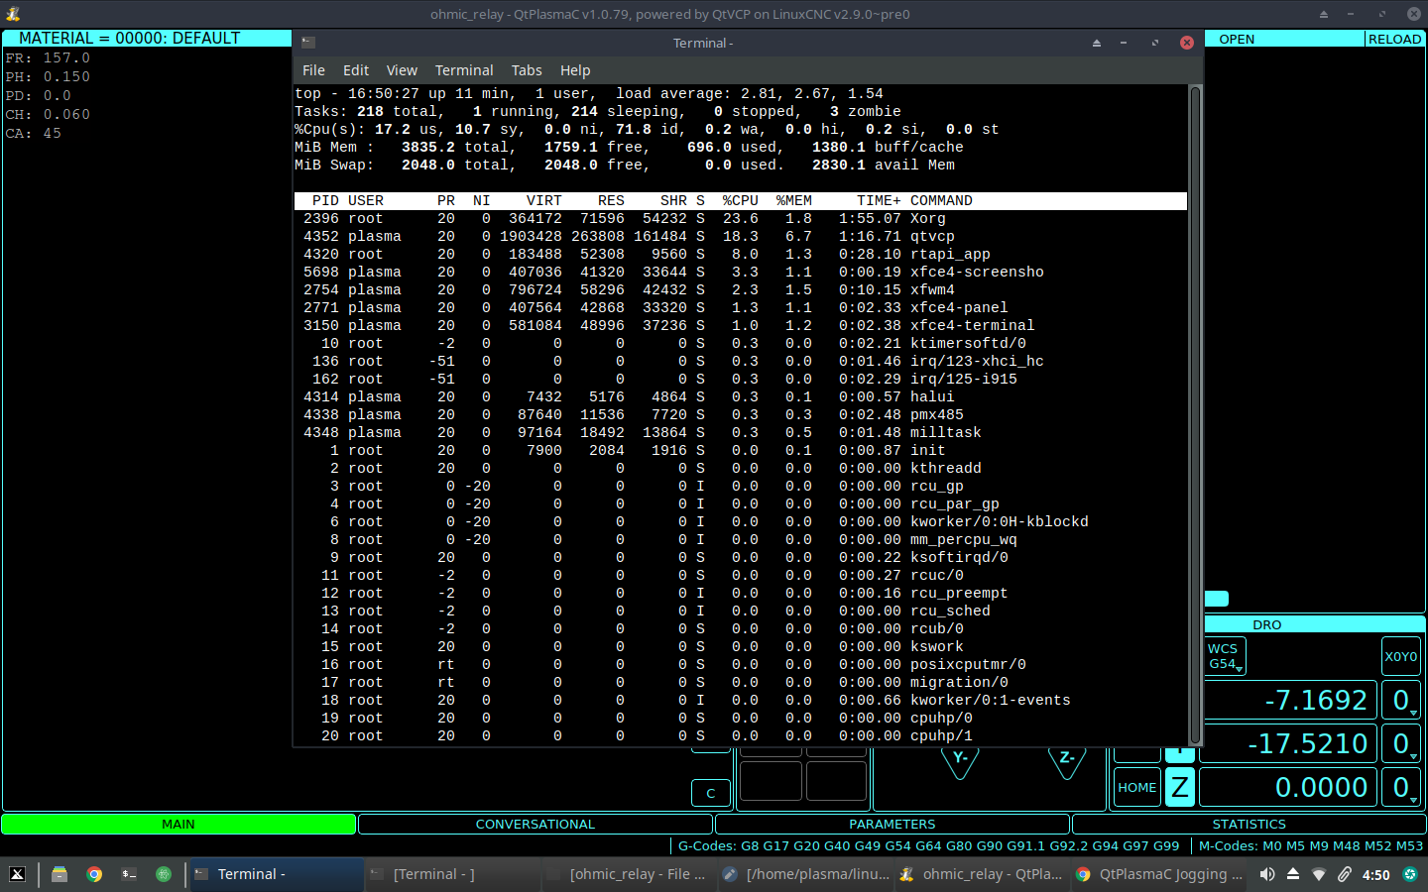
Task: Click the Y axis DRO value -17.5210
Action: pyautogui.click(x=1288, y=743)
